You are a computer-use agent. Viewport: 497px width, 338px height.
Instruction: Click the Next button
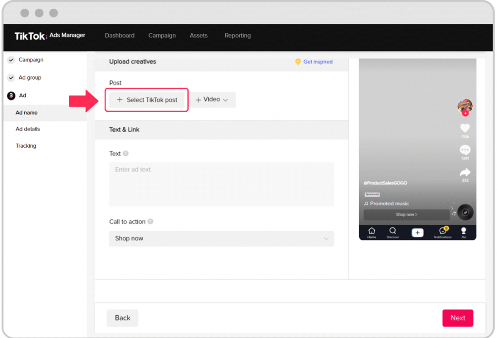coord(457,318)
